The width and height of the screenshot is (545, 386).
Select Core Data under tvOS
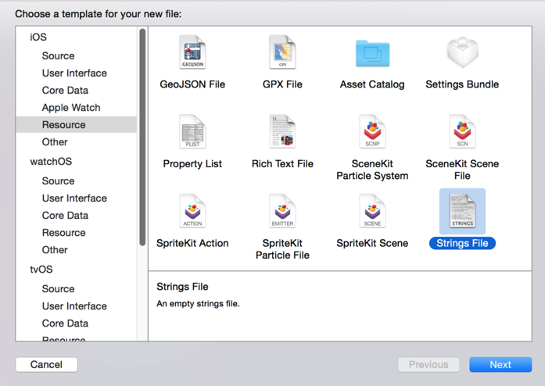(x=65, y=323)
